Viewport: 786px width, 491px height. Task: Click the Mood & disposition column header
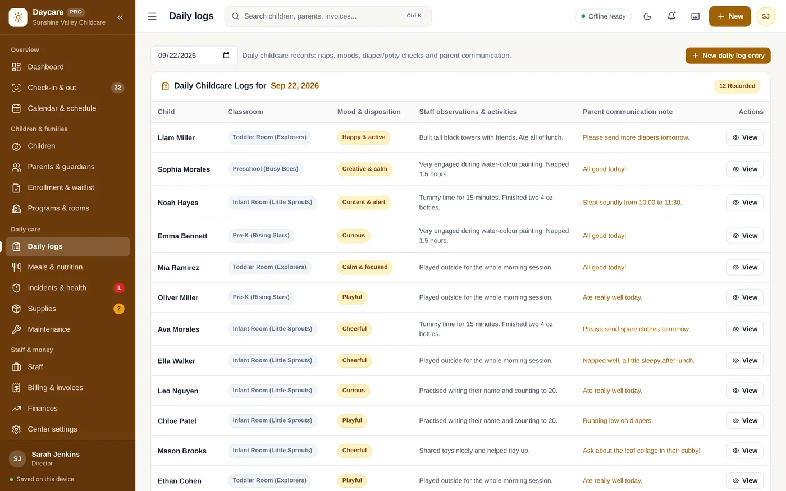tap(369, 112)
